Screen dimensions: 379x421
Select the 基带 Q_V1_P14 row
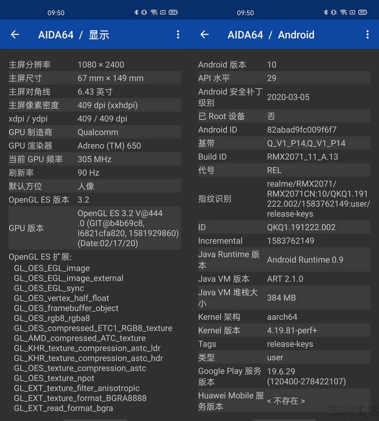click(284, 143)
